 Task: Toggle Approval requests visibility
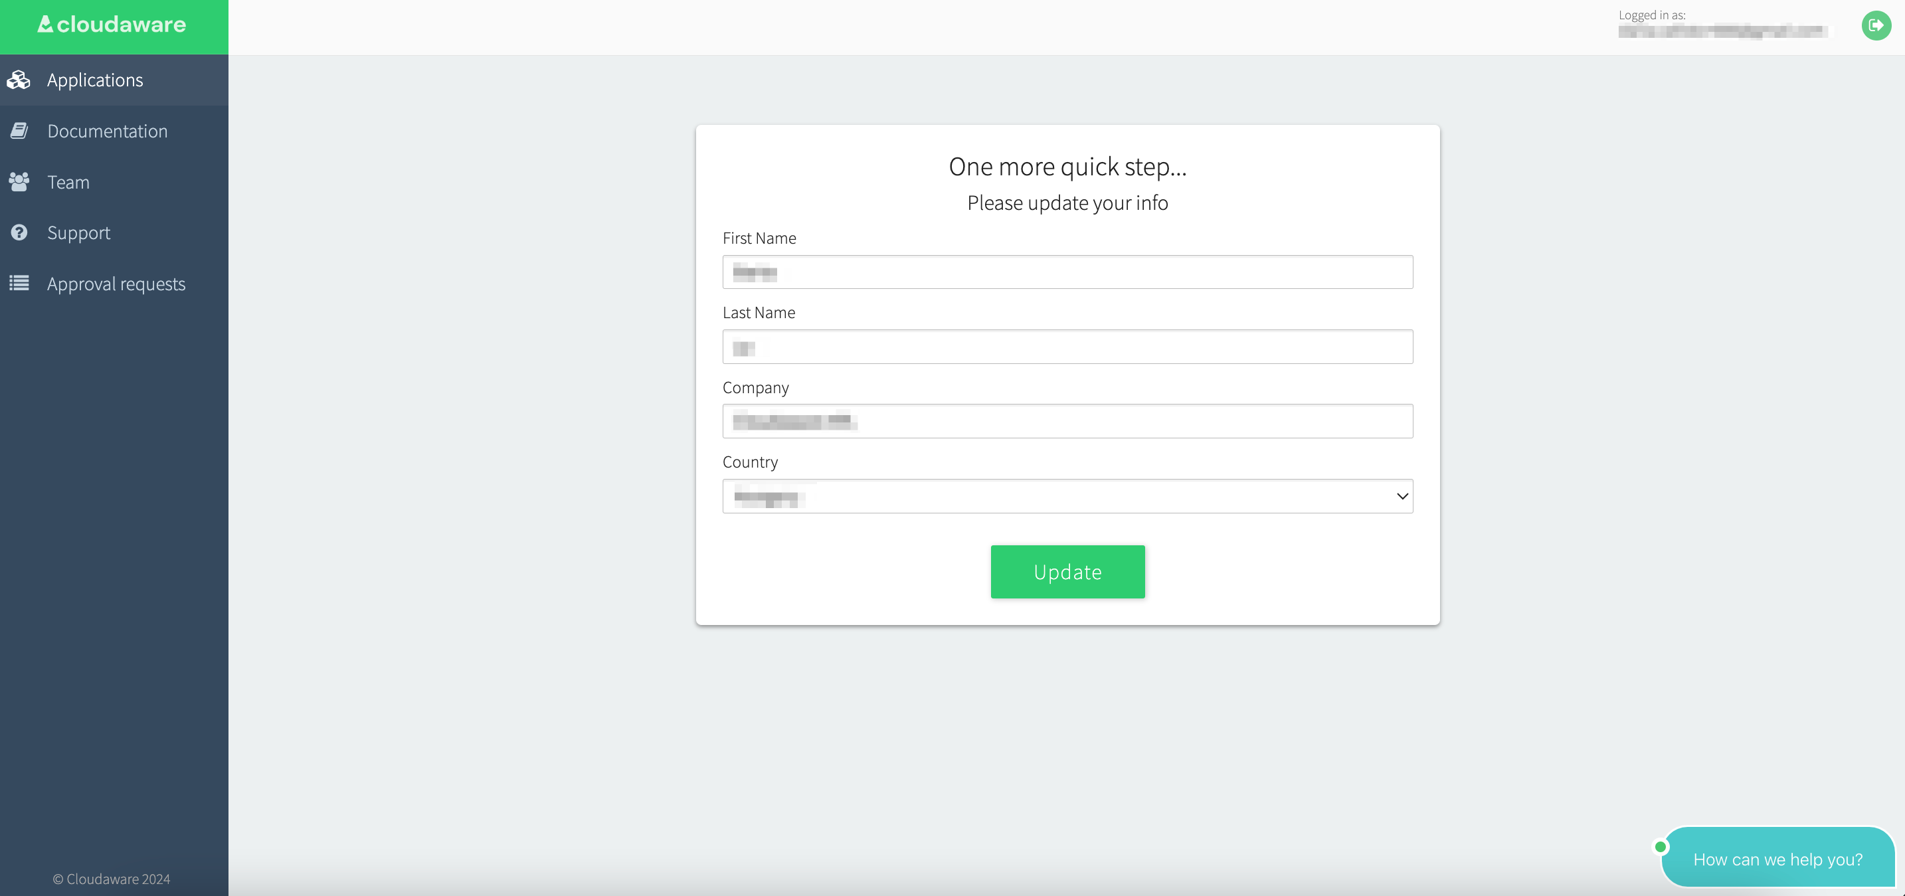click(x=116, y=283)
